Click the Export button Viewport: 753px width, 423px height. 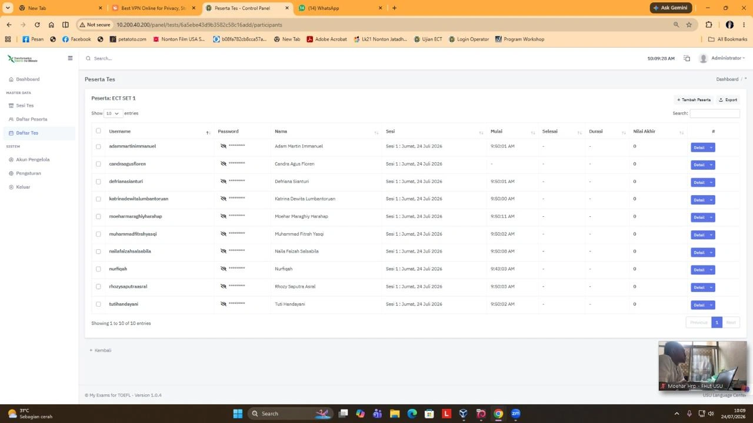728,100
